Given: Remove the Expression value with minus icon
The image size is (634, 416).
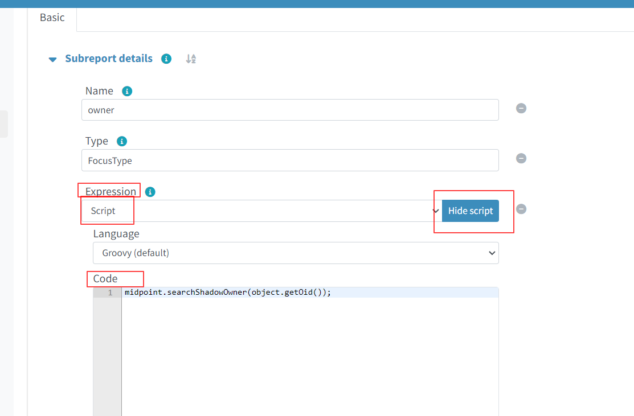Looking at the screenshot, I should [521, 209].
